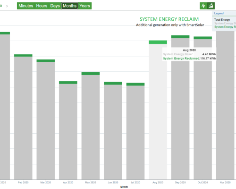Click the 'Nov 2020' axis label

225,182
